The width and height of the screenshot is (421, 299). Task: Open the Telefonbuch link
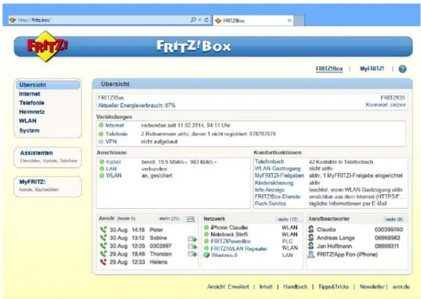tap(270, 161)
